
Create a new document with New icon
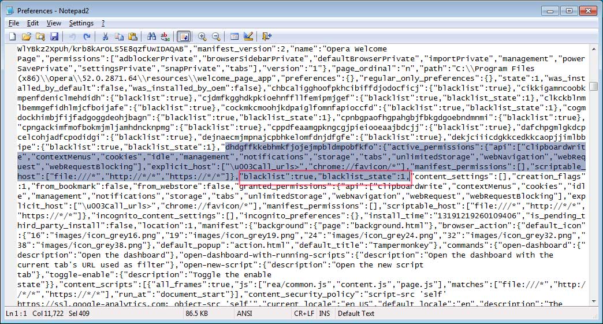(13, 36)
